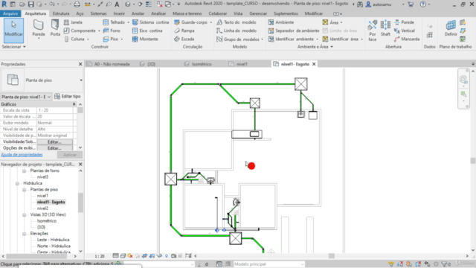Switch to the Anotar ribbon tab
476x268 pixels.
tap(138, 13)
